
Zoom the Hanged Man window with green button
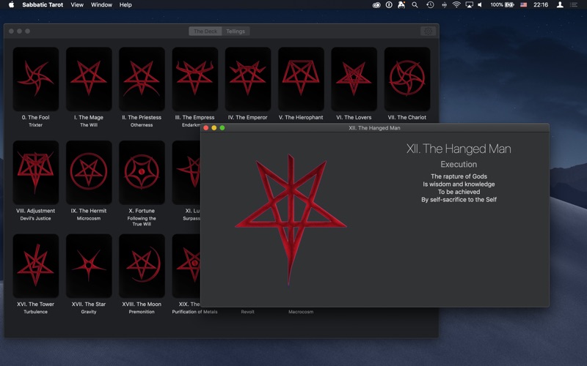[x=222, y=127]
